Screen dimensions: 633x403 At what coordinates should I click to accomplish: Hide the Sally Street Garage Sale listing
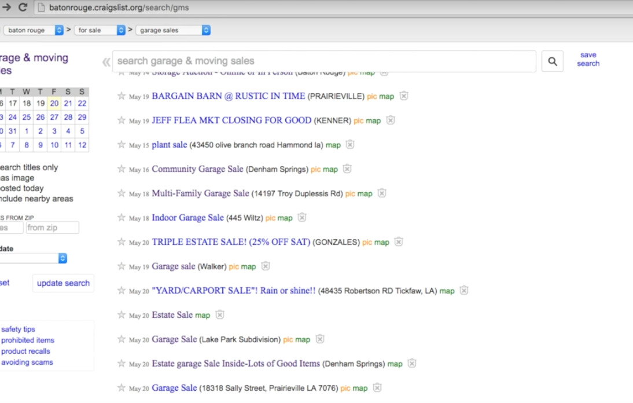pyautogui.click(x=377, y=387)
